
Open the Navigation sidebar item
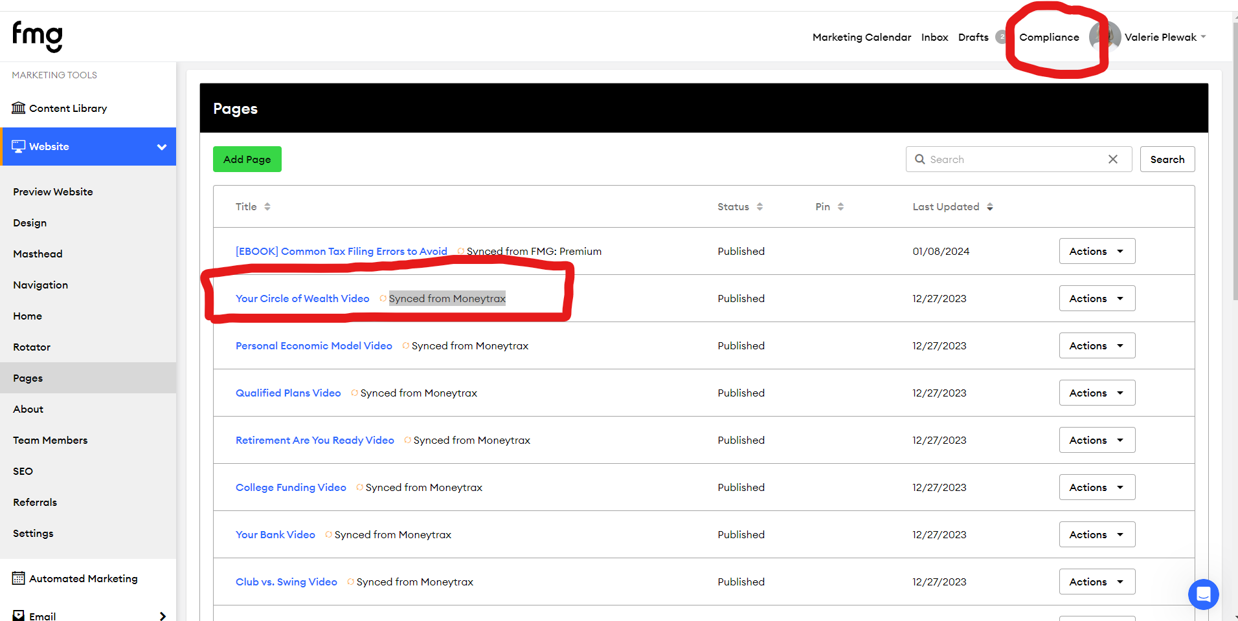40,285
